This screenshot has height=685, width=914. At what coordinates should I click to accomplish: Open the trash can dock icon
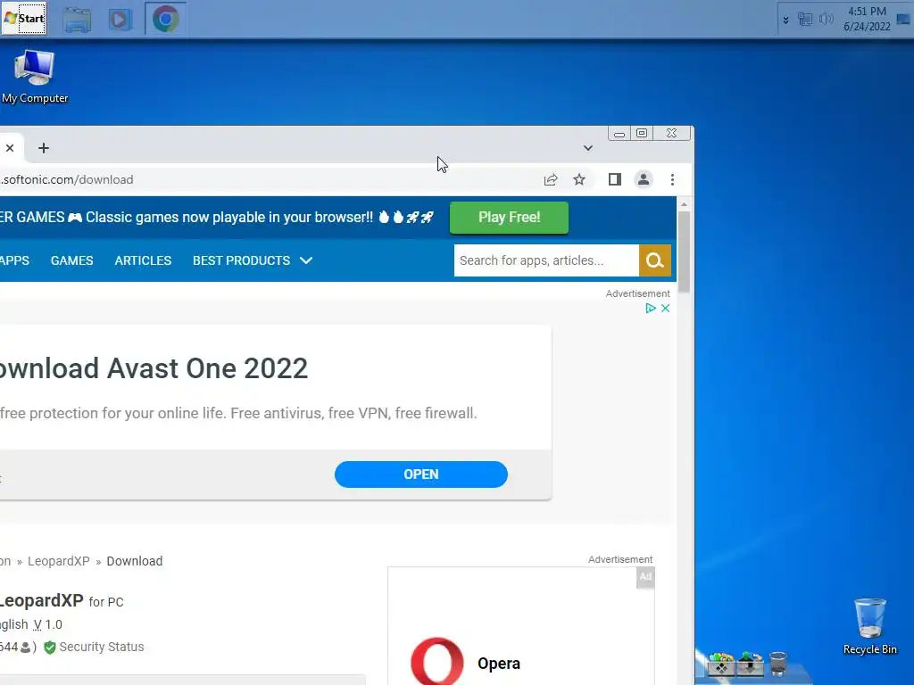pos(778,663)
